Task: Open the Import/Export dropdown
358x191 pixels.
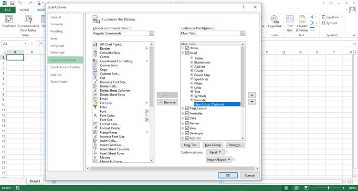Action: point(219,159)
